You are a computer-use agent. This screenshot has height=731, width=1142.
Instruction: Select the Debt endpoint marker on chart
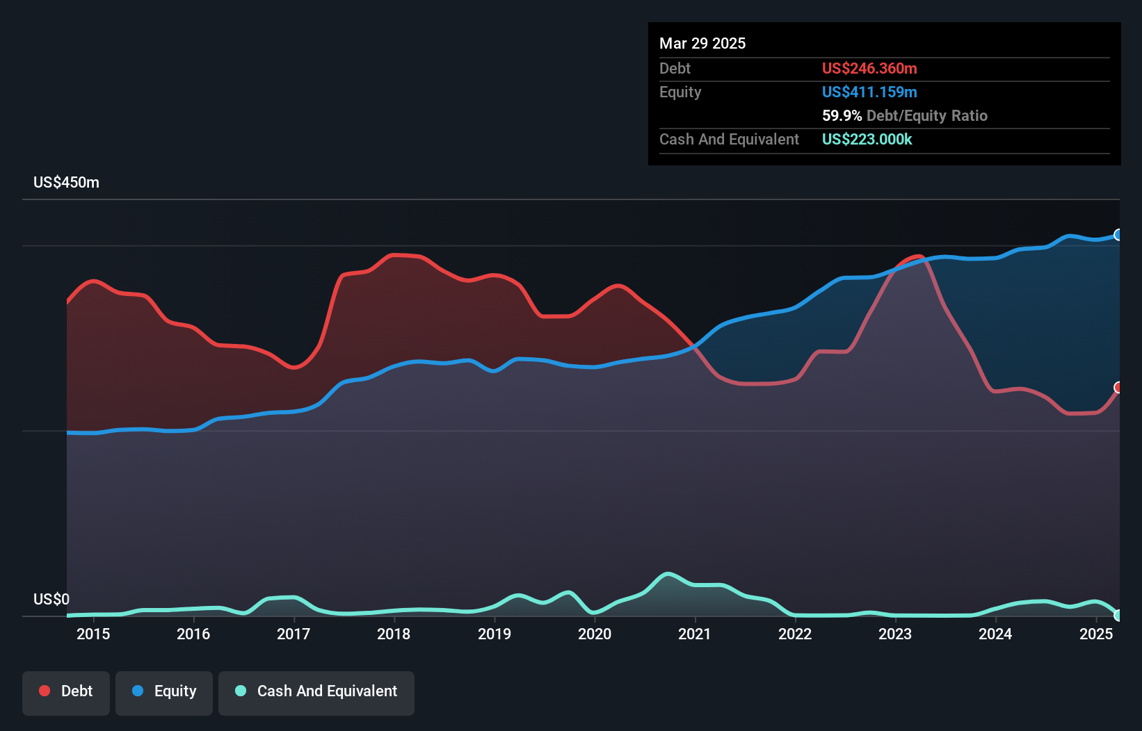click(1118, 387)
